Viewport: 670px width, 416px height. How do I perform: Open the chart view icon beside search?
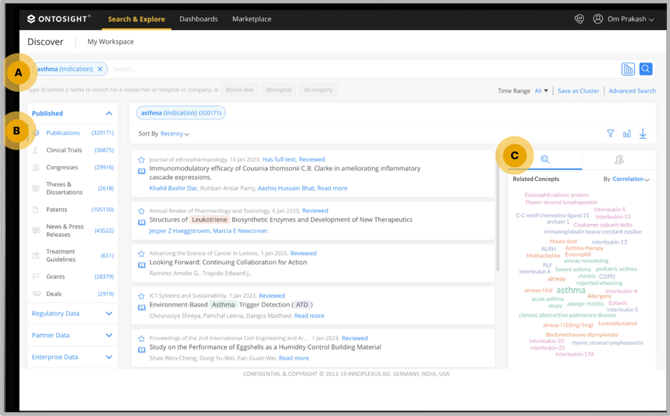(628, 69)
